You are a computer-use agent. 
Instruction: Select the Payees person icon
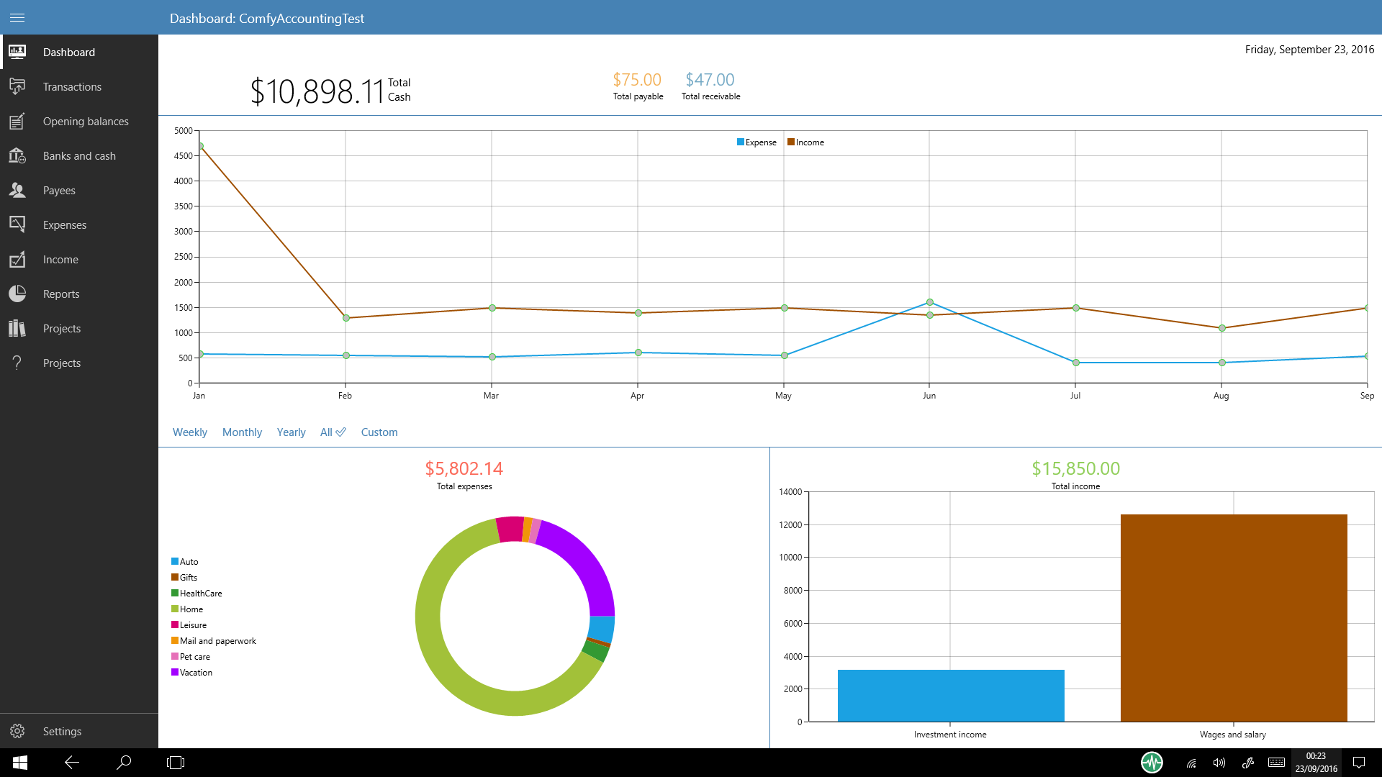tap(17, 191)
